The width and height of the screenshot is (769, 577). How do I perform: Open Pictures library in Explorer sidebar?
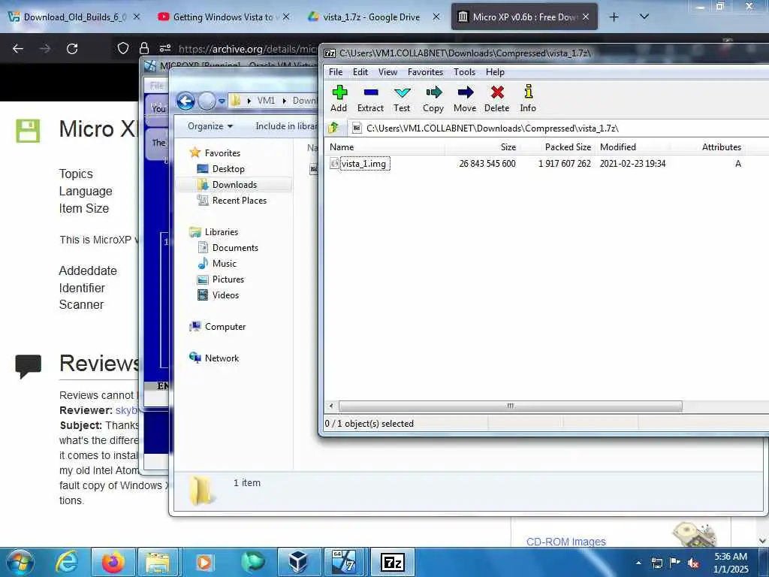[228, 279]
